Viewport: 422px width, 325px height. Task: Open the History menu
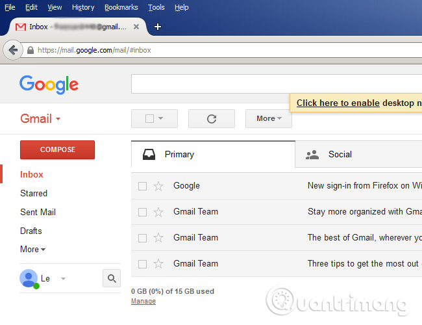coord(83,7)
